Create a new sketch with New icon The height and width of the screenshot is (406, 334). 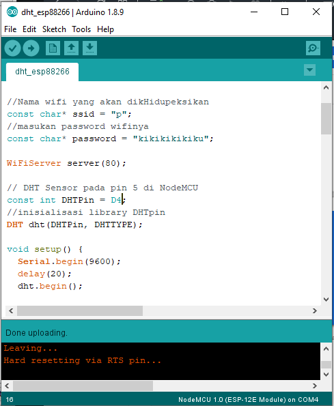(53, 48)
